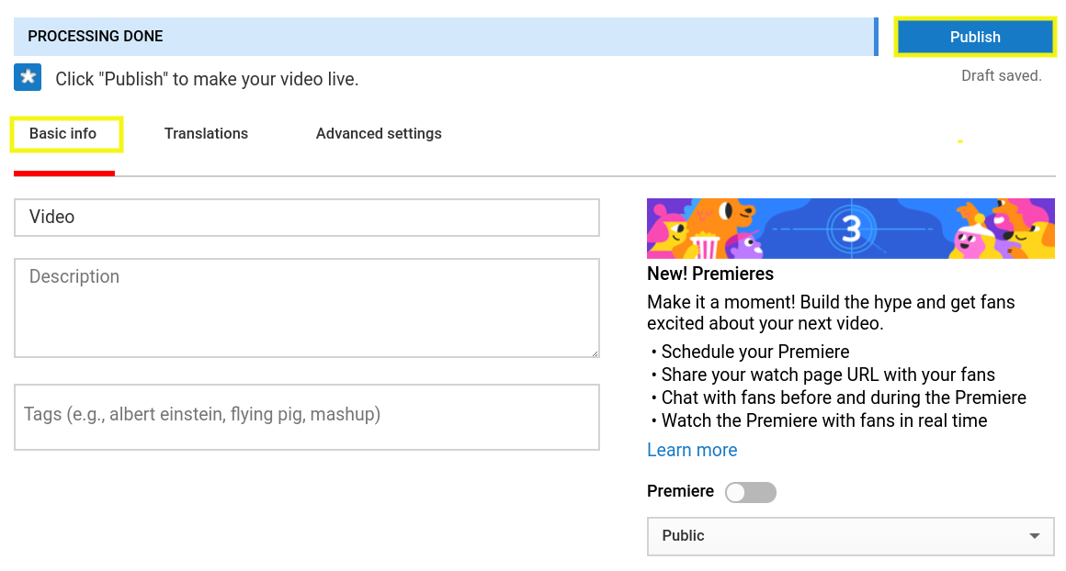The height and width of the screenshot is (571, 1066).
Task: Switch to the Translations tab
Action: [206, 133]
